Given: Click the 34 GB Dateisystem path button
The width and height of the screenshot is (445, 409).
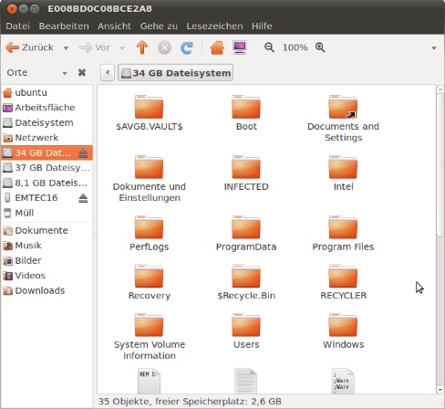Looking at the screenshot, I should coord(175,73).
